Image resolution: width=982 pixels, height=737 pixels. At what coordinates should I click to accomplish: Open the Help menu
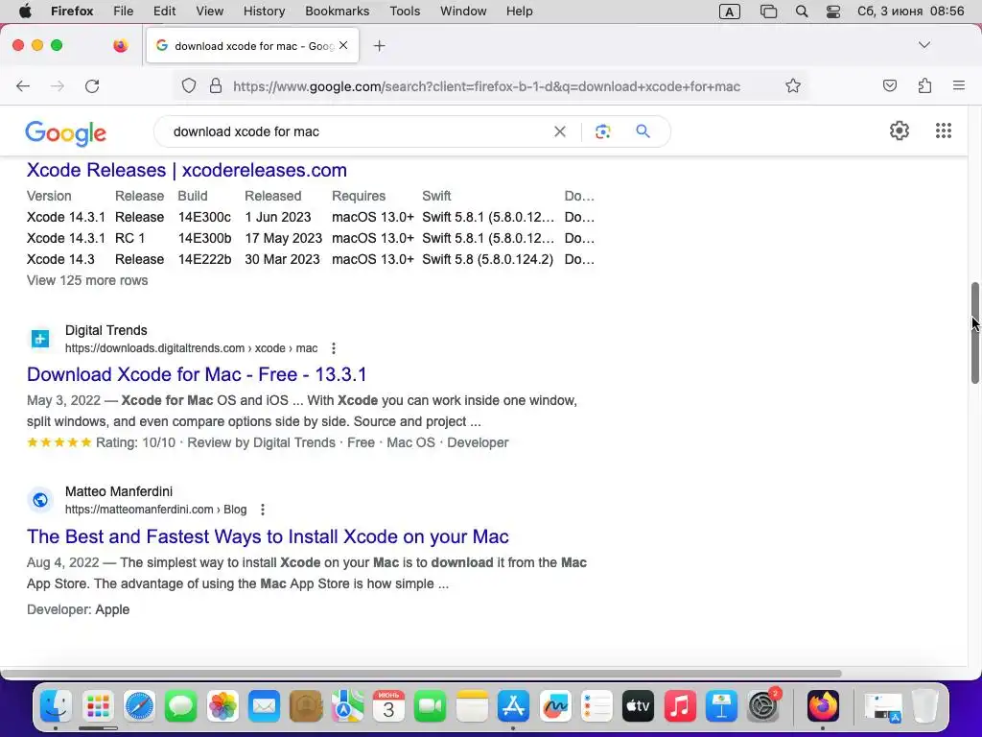click(519, 12)
